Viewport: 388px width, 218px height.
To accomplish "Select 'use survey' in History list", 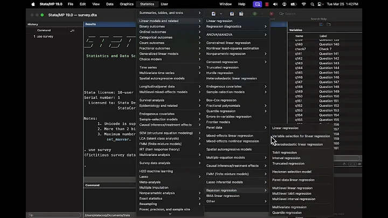I will [42, 36].
